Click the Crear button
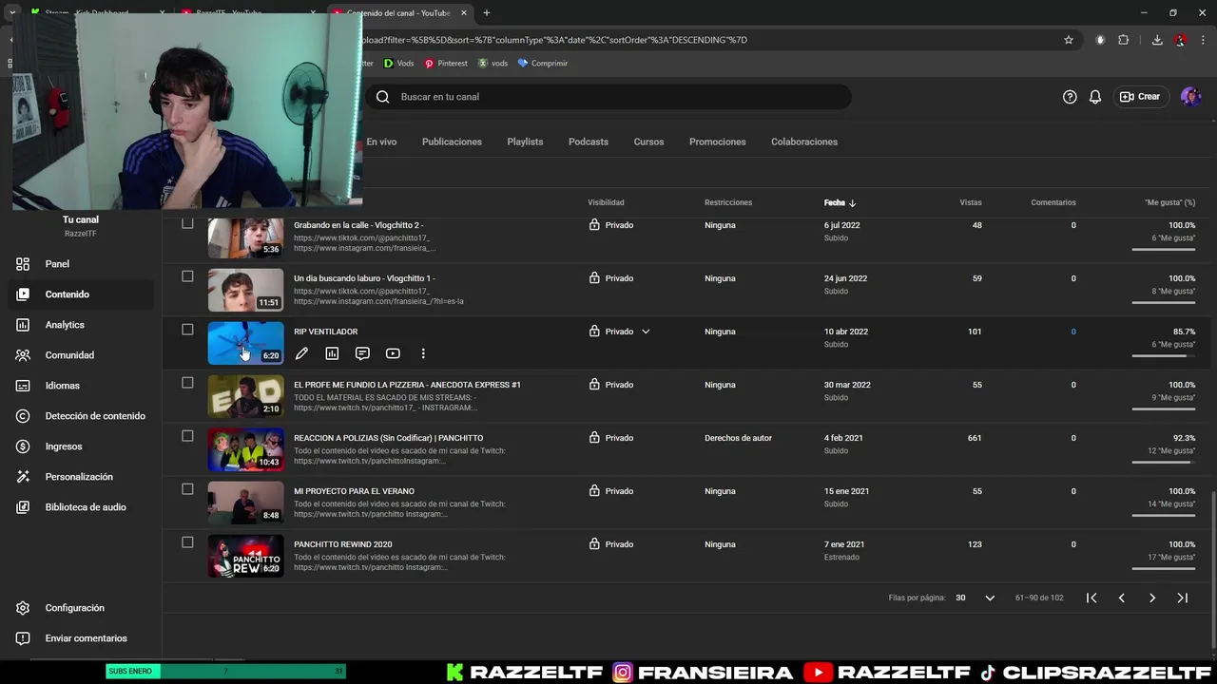The height and width of the screenshot is (684, 1217). point(1140,97)
